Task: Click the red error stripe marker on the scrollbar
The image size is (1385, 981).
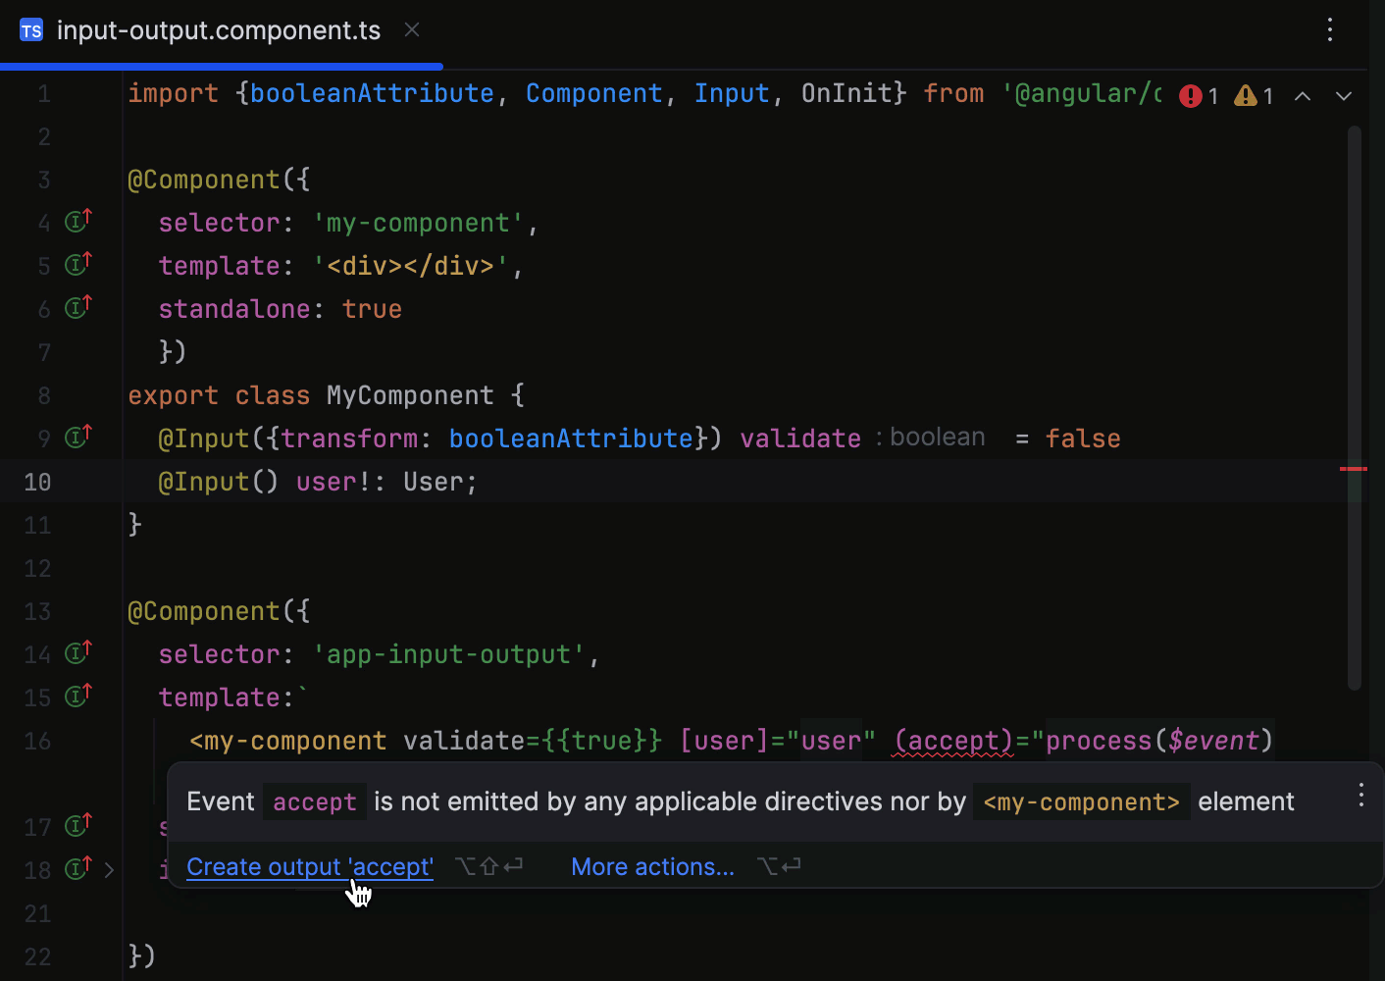Action: pos(1353,470)
